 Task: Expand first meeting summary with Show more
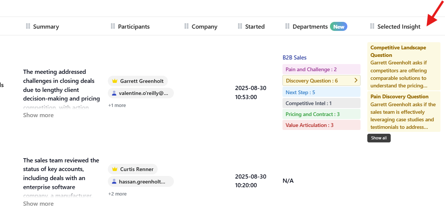coord(38,115)
